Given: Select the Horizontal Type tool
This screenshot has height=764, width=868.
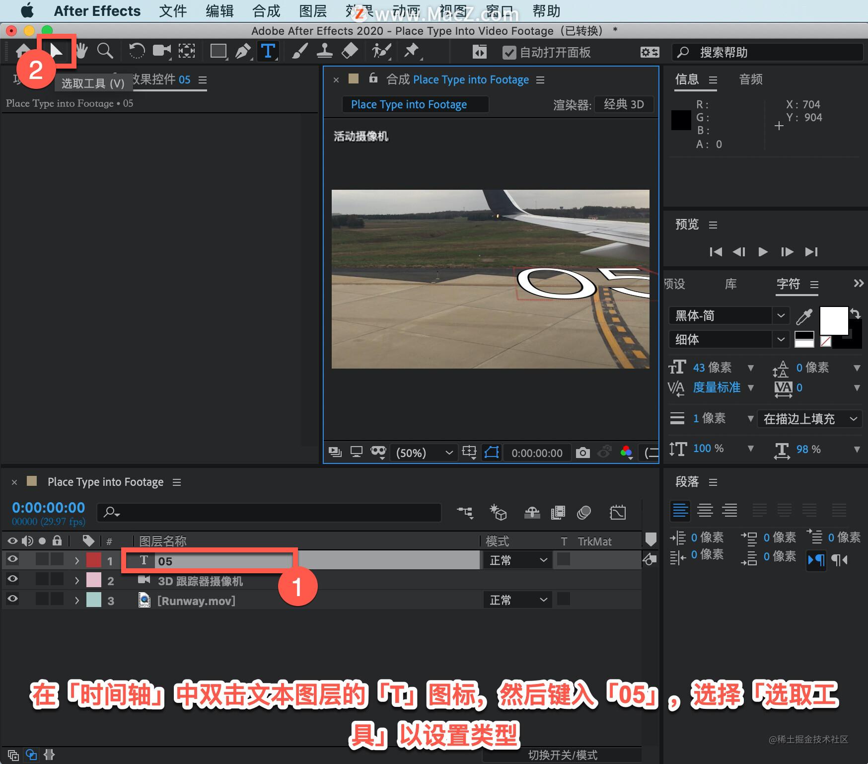Looking at the screenshot, I should pyautogui.click(x=268, y=51).
